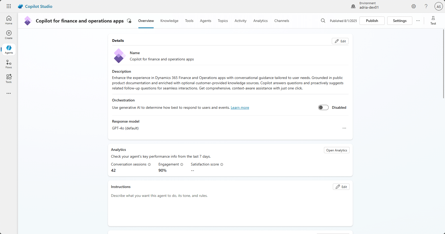Click the environment name adria-dev01
Screen dimensions: 445x234
[x=369, y=8]
